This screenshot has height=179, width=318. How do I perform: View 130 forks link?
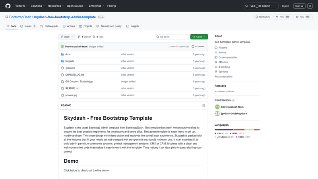coord(221,72)
